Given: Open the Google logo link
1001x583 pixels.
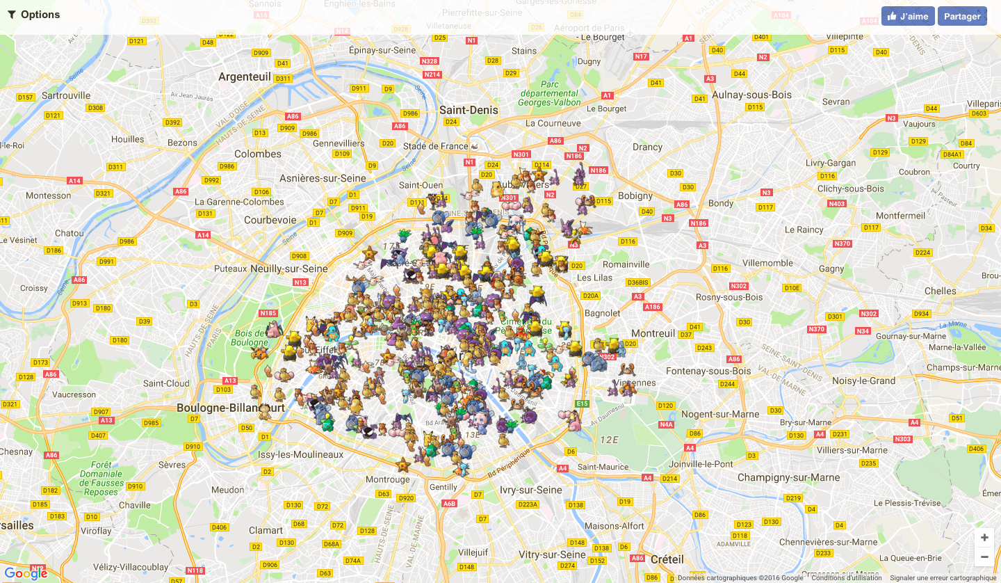Looking at the screenshot, I should (x=26, y=573).
